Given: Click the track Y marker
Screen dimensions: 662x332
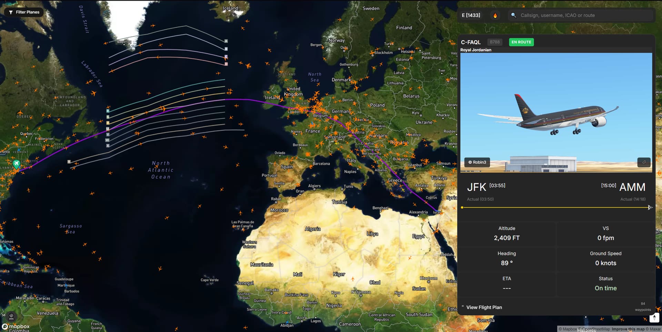Looking at the screenshot, I should (69, 162).
